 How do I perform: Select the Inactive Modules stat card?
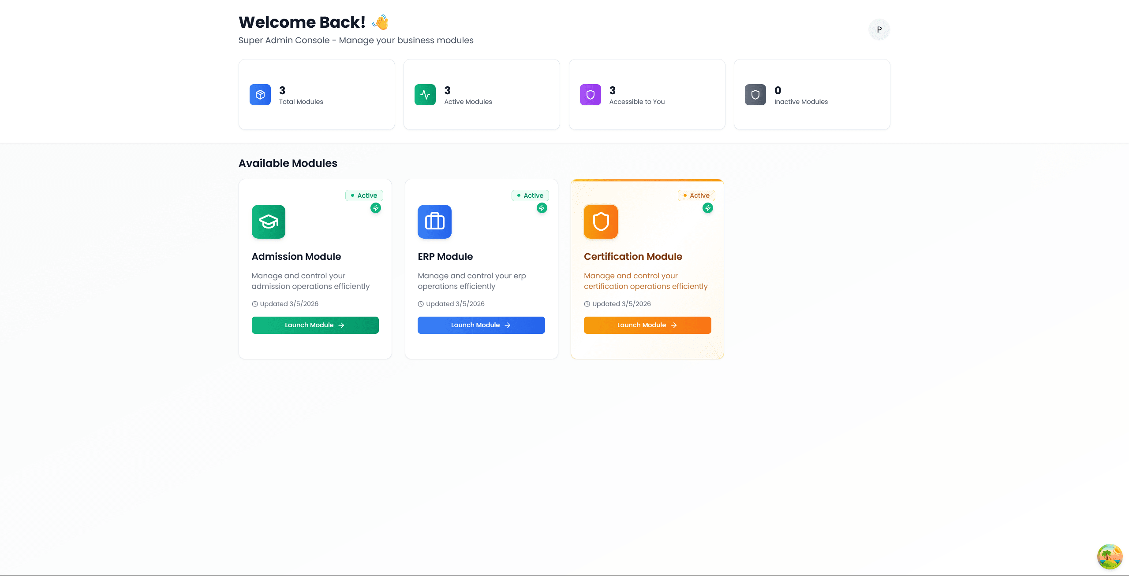[812, 95]
